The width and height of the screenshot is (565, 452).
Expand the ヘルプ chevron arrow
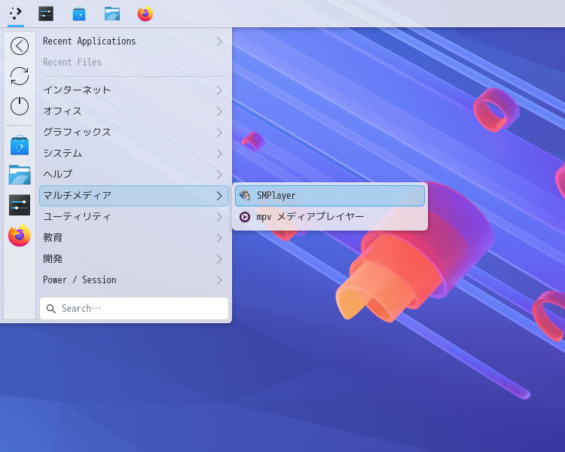pos(219,175)
